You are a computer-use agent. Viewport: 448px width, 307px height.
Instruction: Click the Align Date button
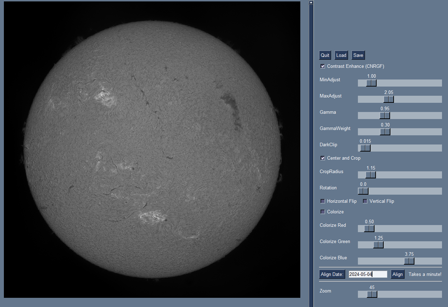[x=332, y=274]
